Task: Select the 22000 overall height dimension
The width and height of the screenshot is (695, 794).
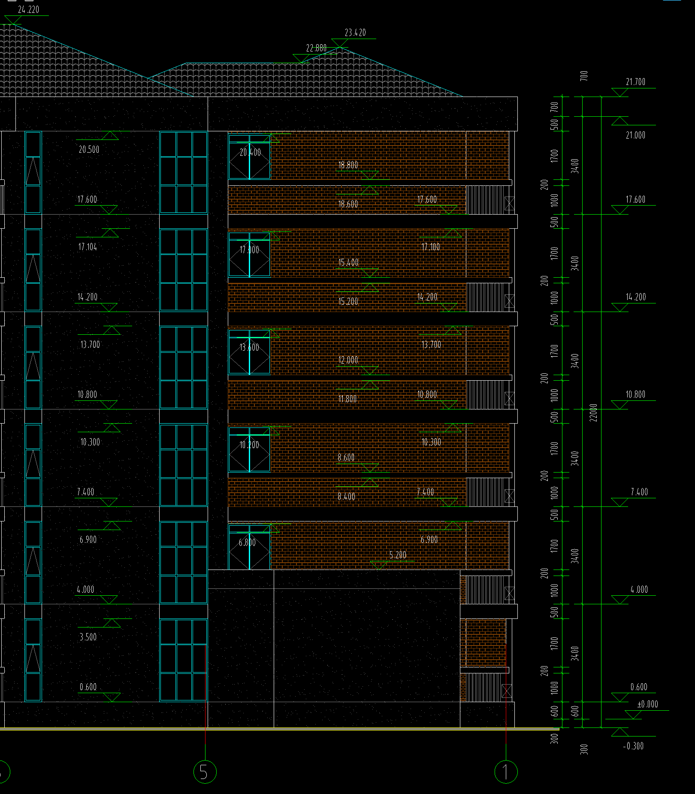Action: click(593, 412)
